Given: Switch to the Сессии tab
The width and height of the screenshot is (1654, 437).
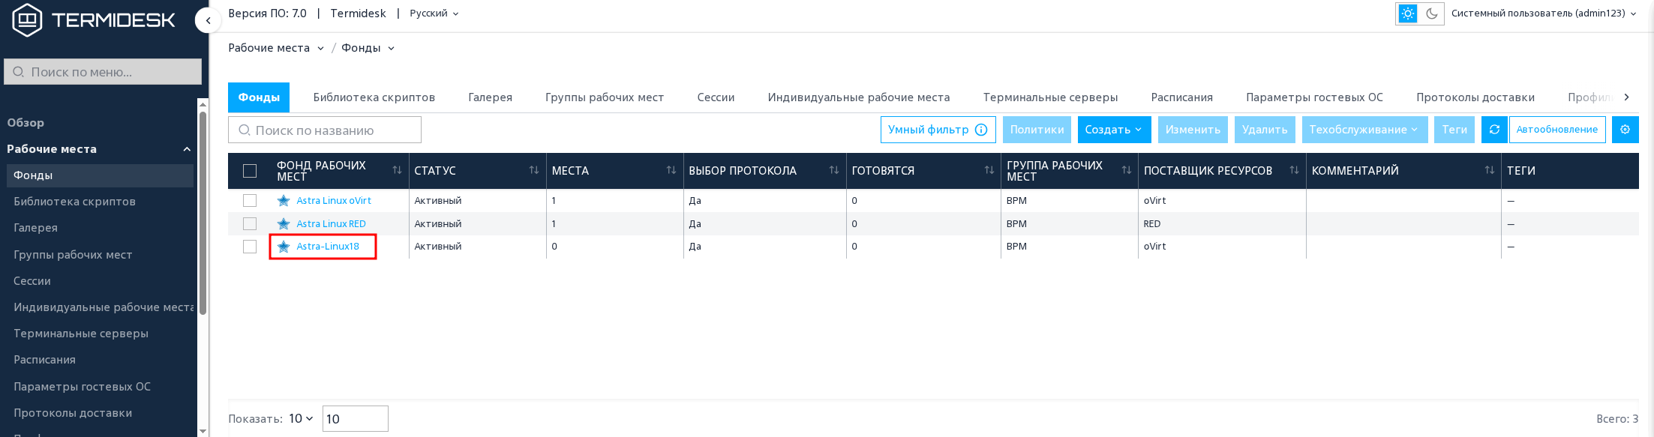Looking at the screenshot, I should tap(716, 97).
